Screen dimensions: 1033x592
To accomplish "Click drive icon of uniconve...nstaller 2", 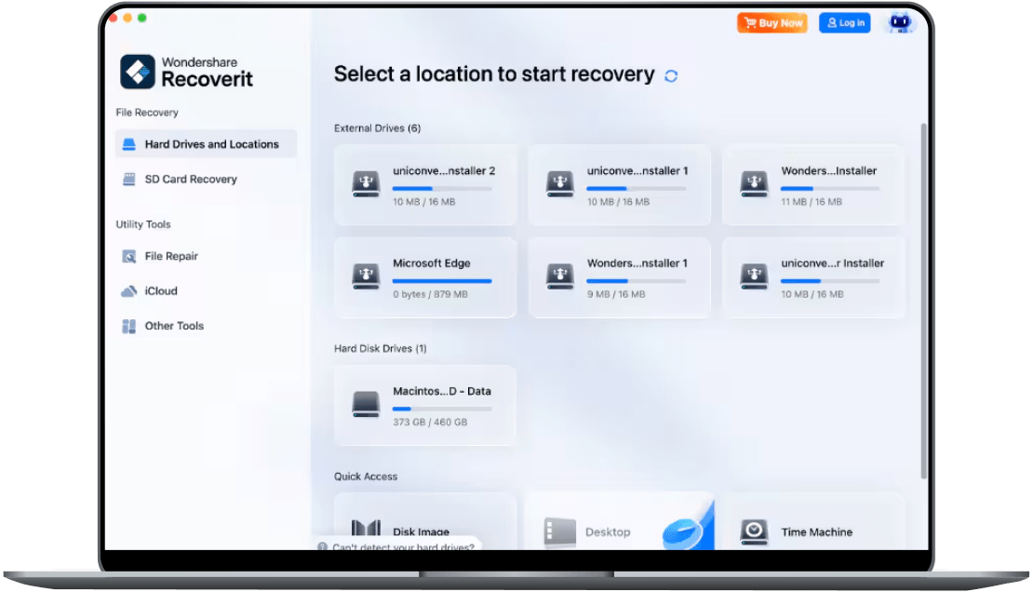I will [x=366, y=184].
